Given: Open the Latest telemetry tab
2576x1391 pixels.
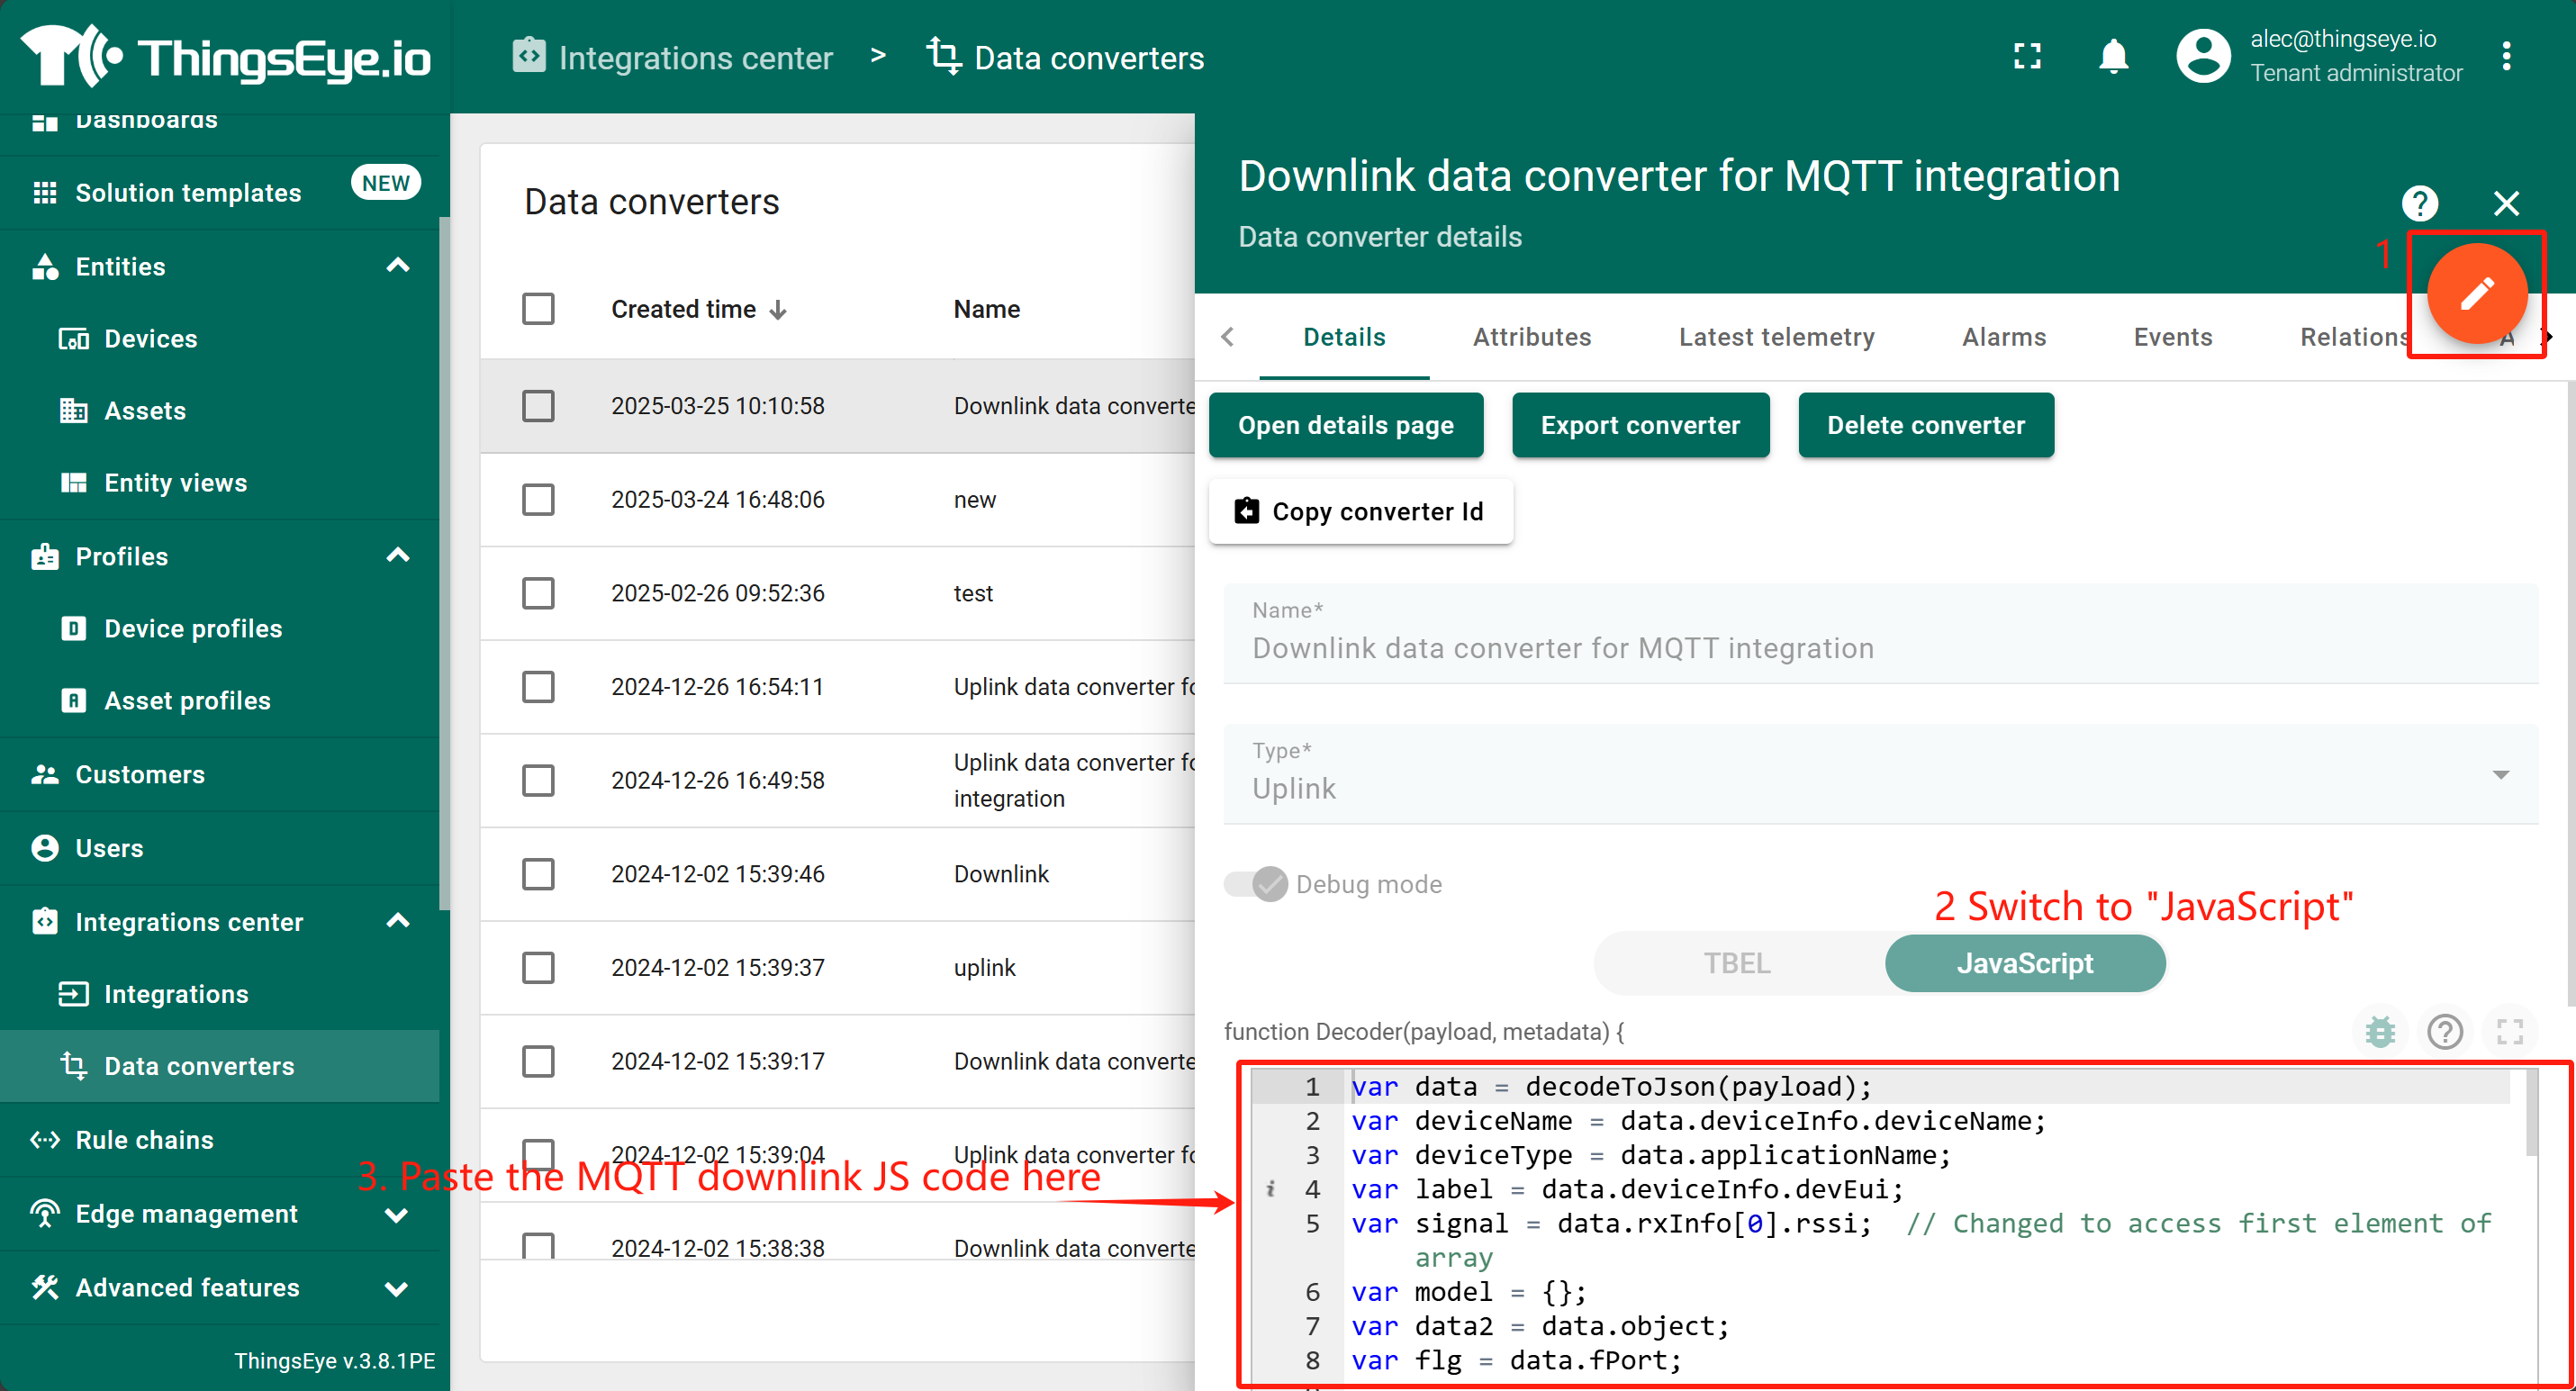Looking at the screenshot, I should [x=1776, y=337].
